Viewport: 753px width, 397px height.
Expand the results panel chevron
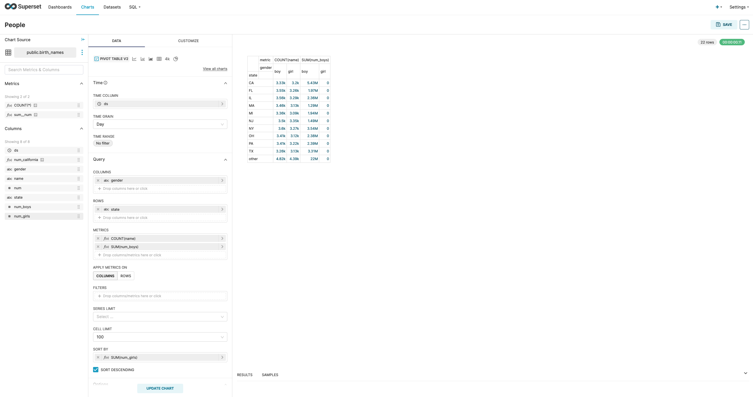click(x=746, y=373)
